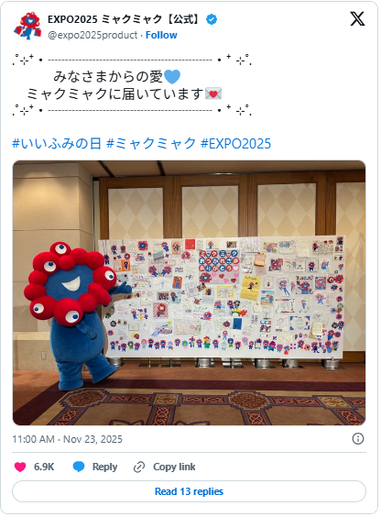
Task: Click the 6.9K like count
Action: [x=44, y=467]
